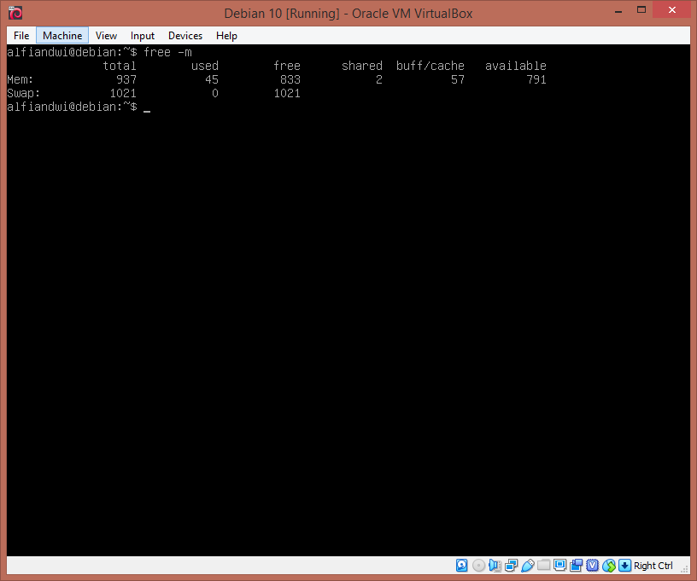Click the optical drive status icon
Image resolution: width=697 pixels, height=581 pixels.
click(x=478, y=565)
